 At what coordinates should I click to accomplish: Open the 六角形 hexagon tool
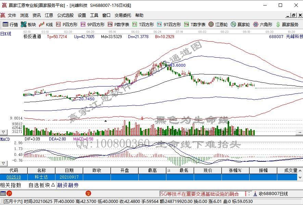263,24
